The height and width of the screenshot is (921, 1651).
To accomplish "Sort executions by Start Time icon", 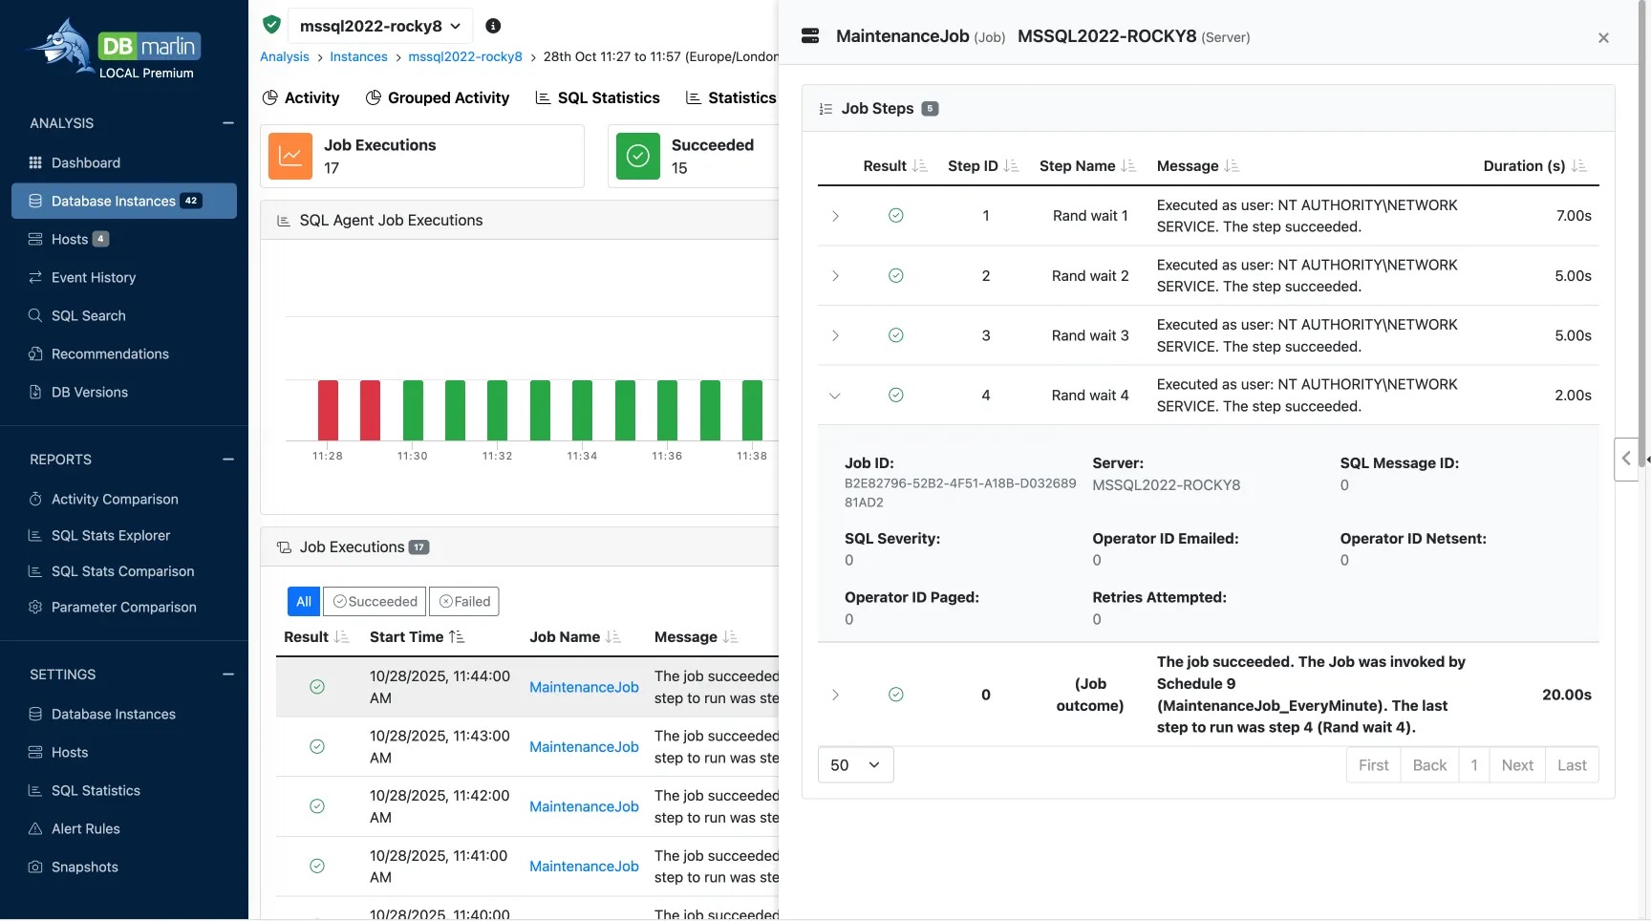I will [x=457, y=637].
